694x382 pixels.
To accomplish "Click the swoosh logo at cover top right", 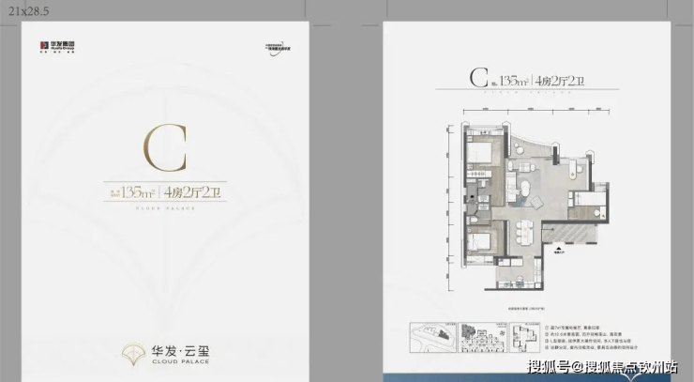I will [x=278, y=49].
